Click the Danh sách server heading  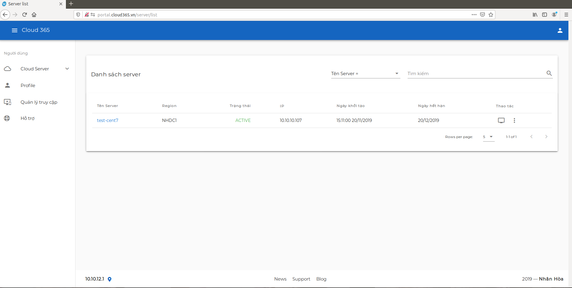[116, 75]
